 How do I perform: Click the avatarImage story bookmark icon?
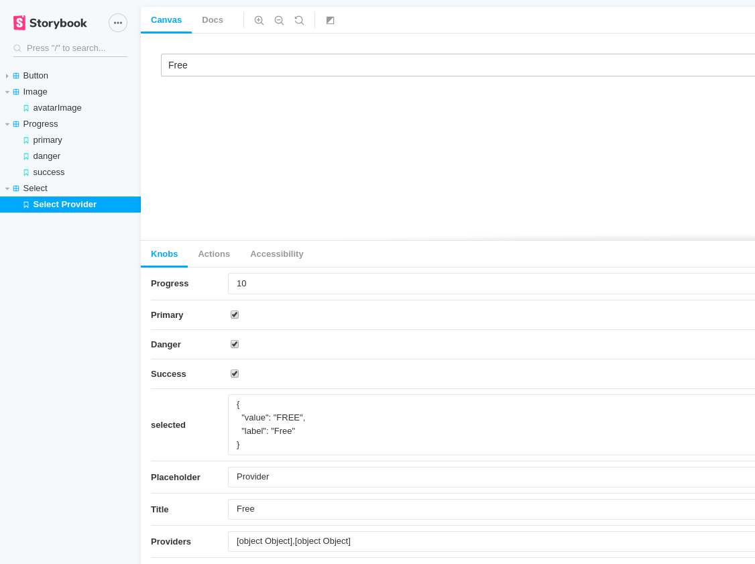25,107
